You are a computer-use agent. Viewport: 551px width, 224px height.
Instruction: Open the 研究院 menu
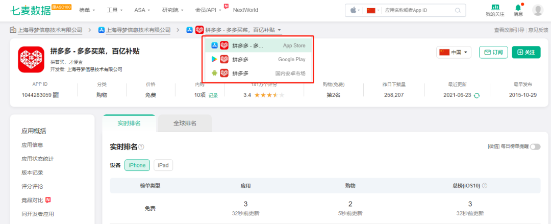click(172, 10)
